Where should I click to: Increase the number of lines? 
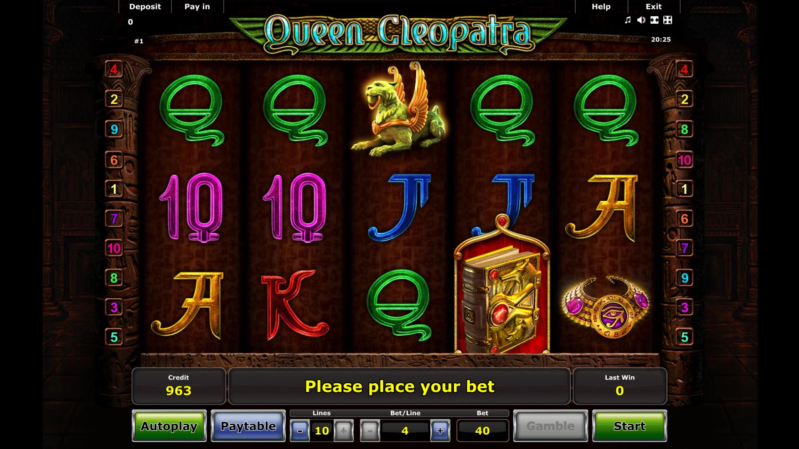point(343,431)
